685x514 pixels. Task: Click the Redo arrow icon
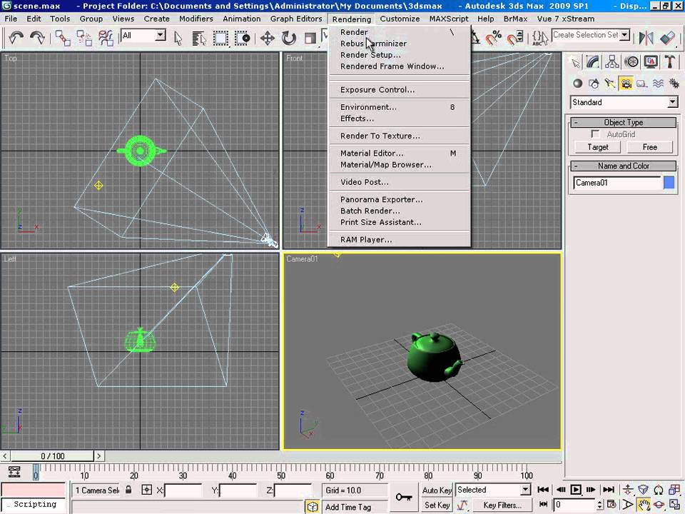(38, 38)
